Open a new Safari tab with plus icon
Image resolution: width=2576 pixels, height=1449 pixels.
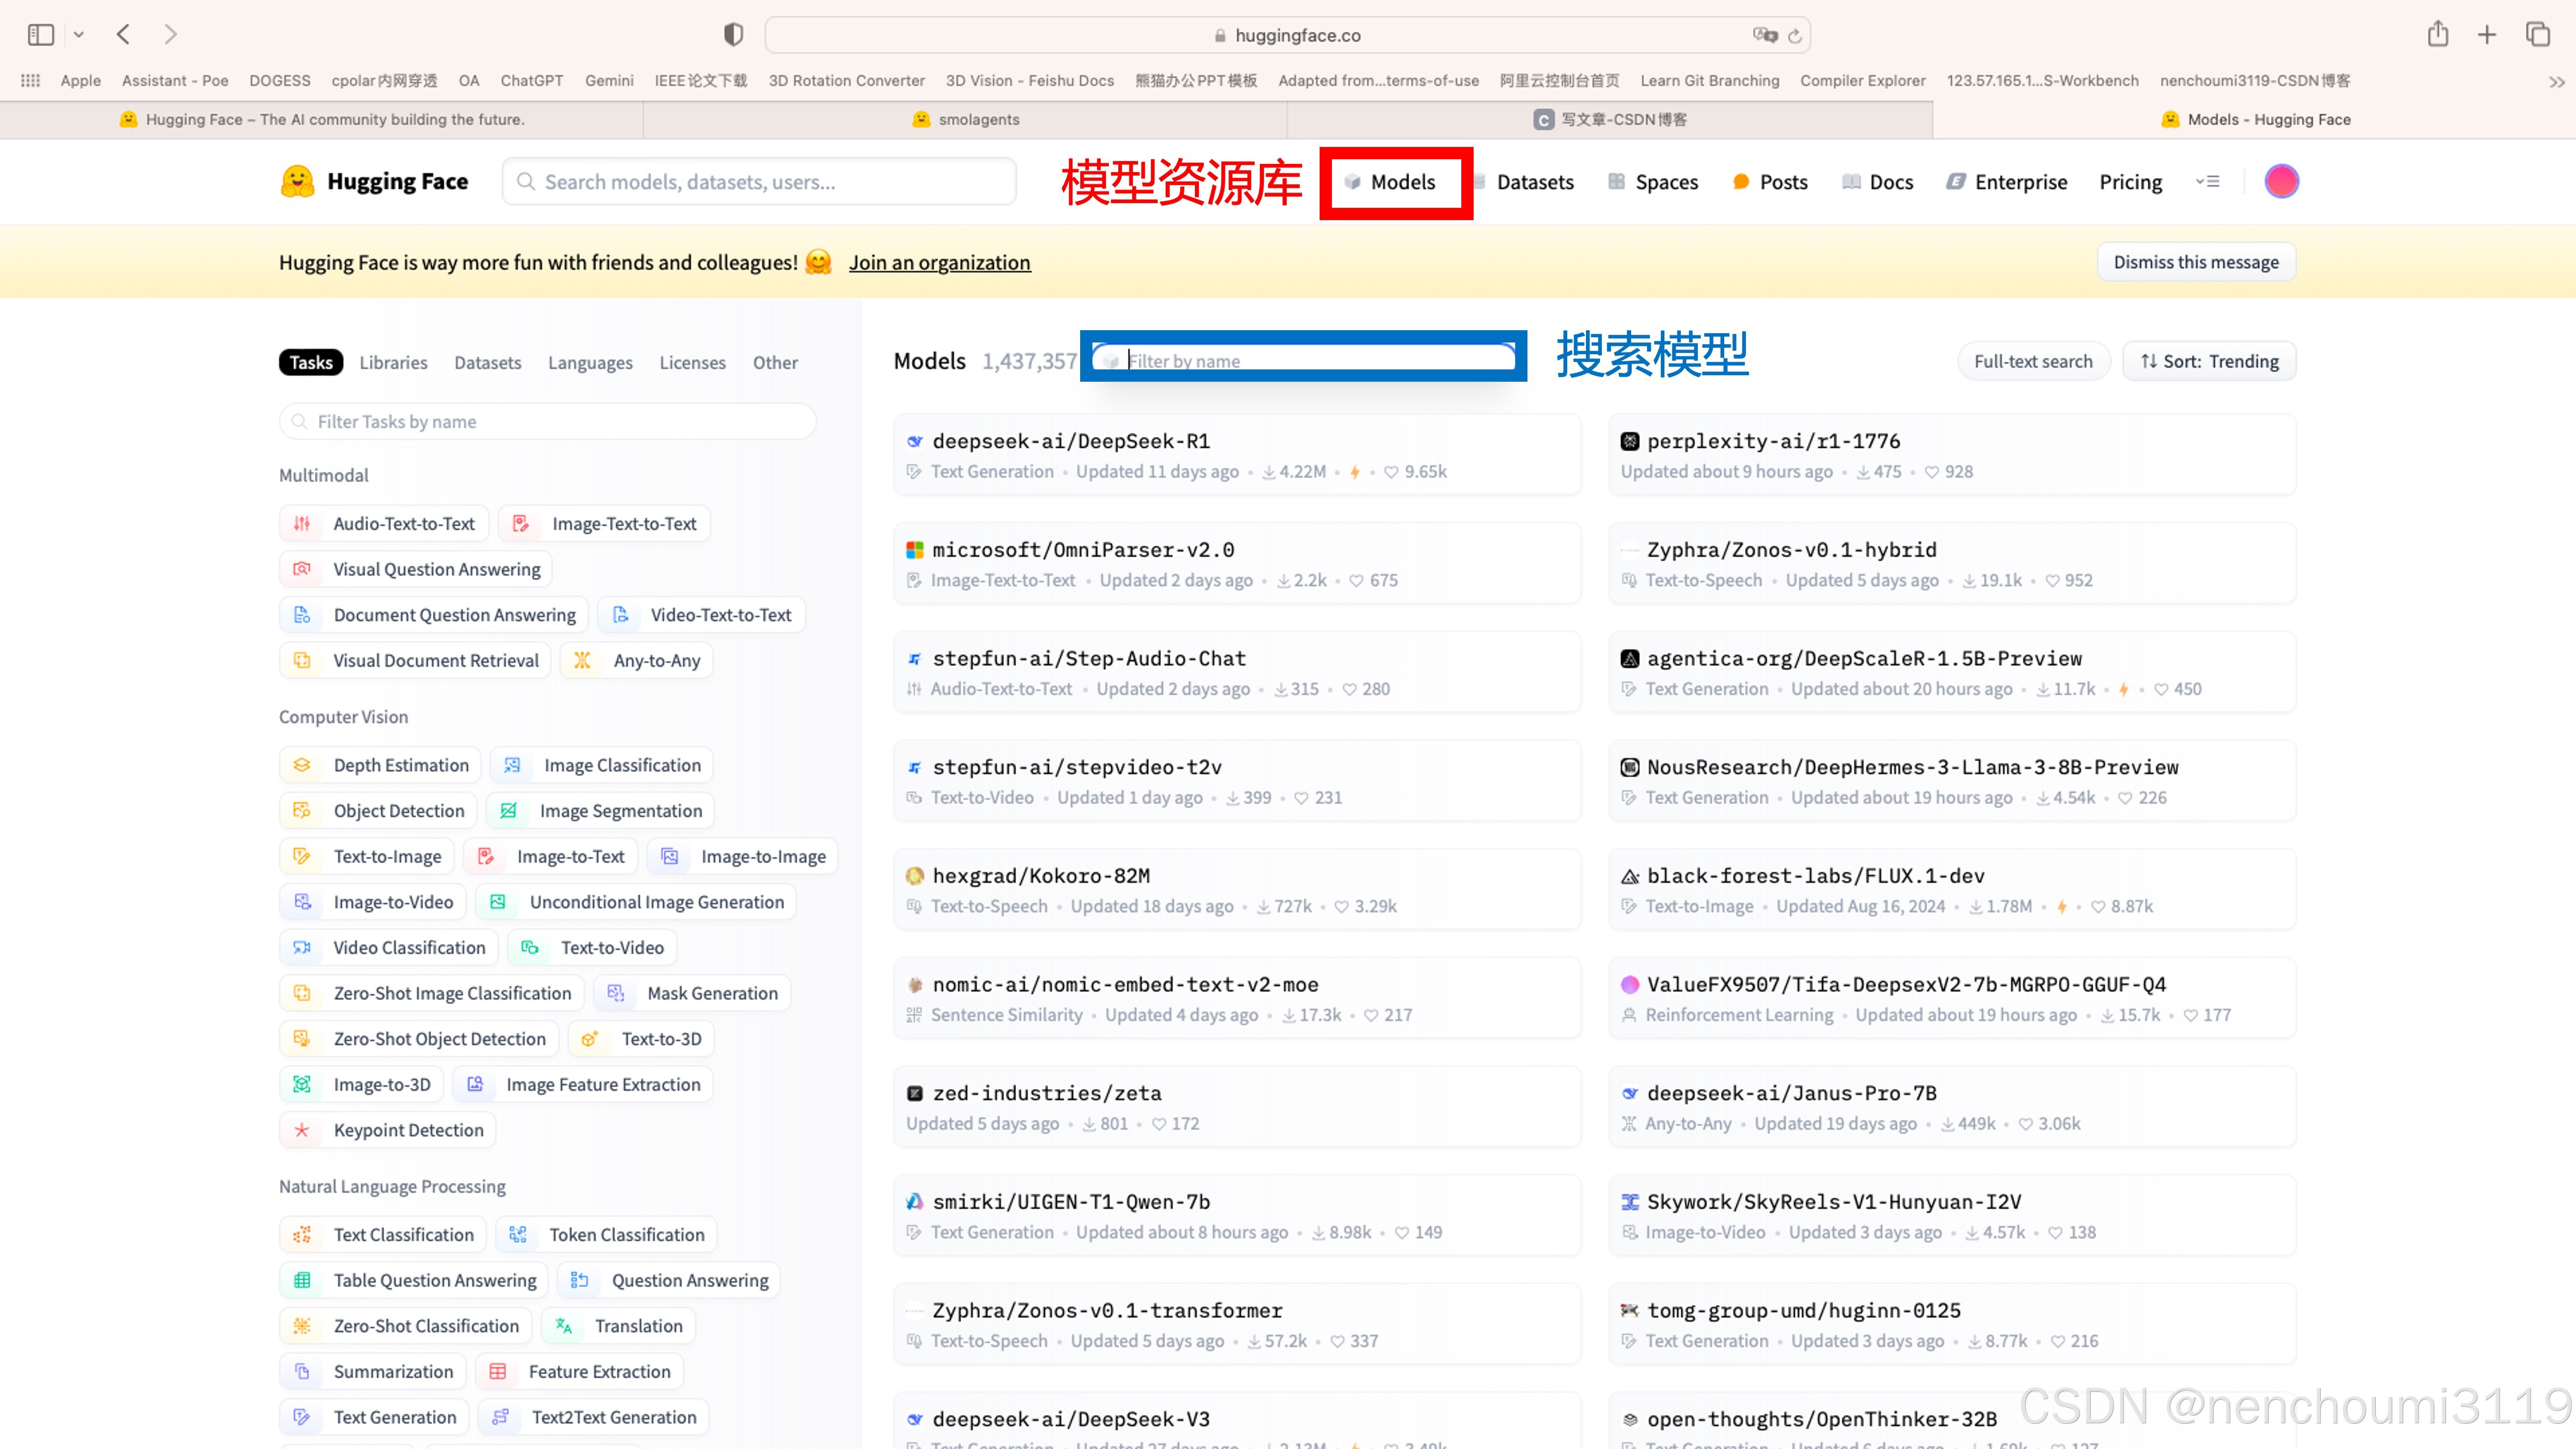point(2487,35)
